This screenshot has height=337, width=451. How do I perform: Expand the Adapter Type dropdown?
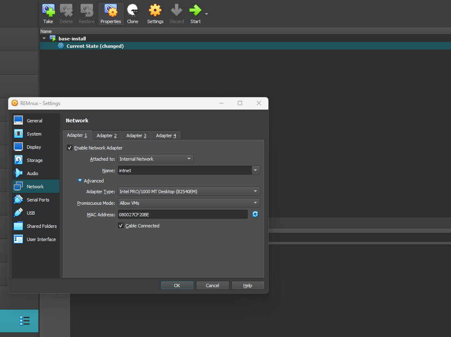tap(188, 191)
